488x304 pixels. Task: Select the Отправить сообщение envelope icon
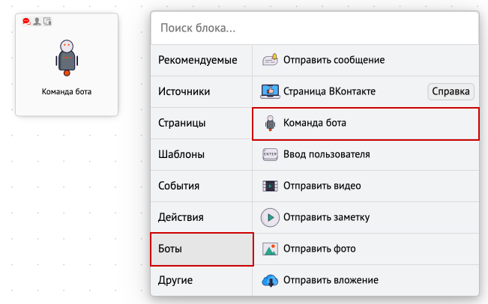270,60
